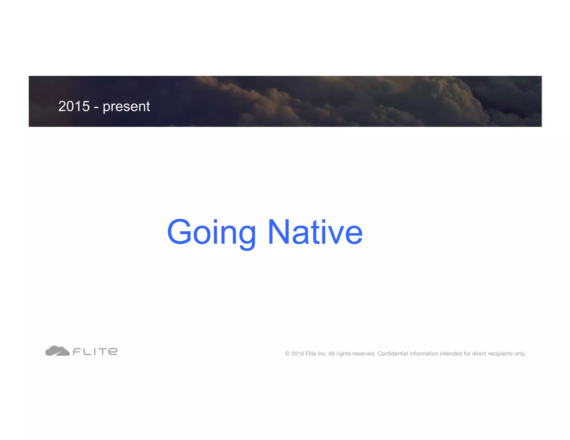Image resolution: width=570 pixels, height=440 pixels.
Task: Click "Confidential information" in footer
Action: (x=407, y=354)
